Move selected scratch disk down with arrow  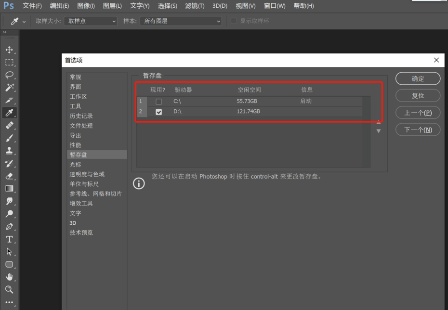[379, 131]
